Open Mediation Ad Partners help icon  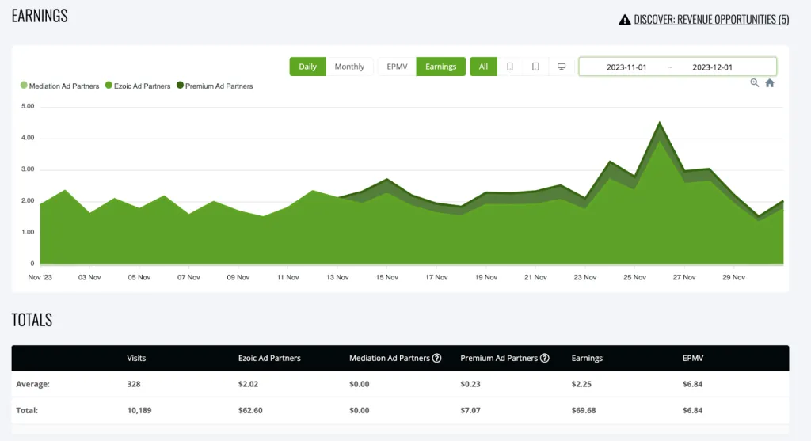click(437, 359)
